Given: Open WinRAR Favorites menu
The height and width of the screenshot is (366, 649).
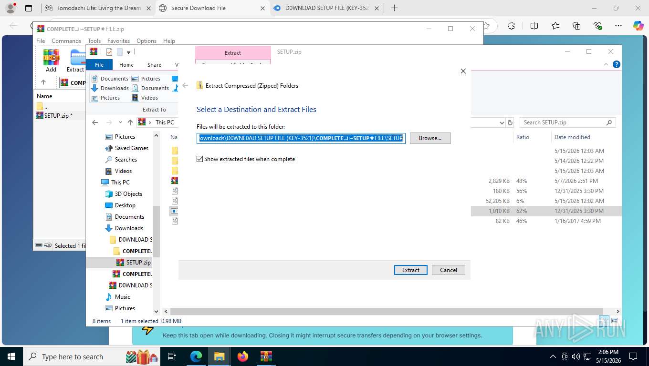Looking at the screenshot, I should (x=118, y=41).
